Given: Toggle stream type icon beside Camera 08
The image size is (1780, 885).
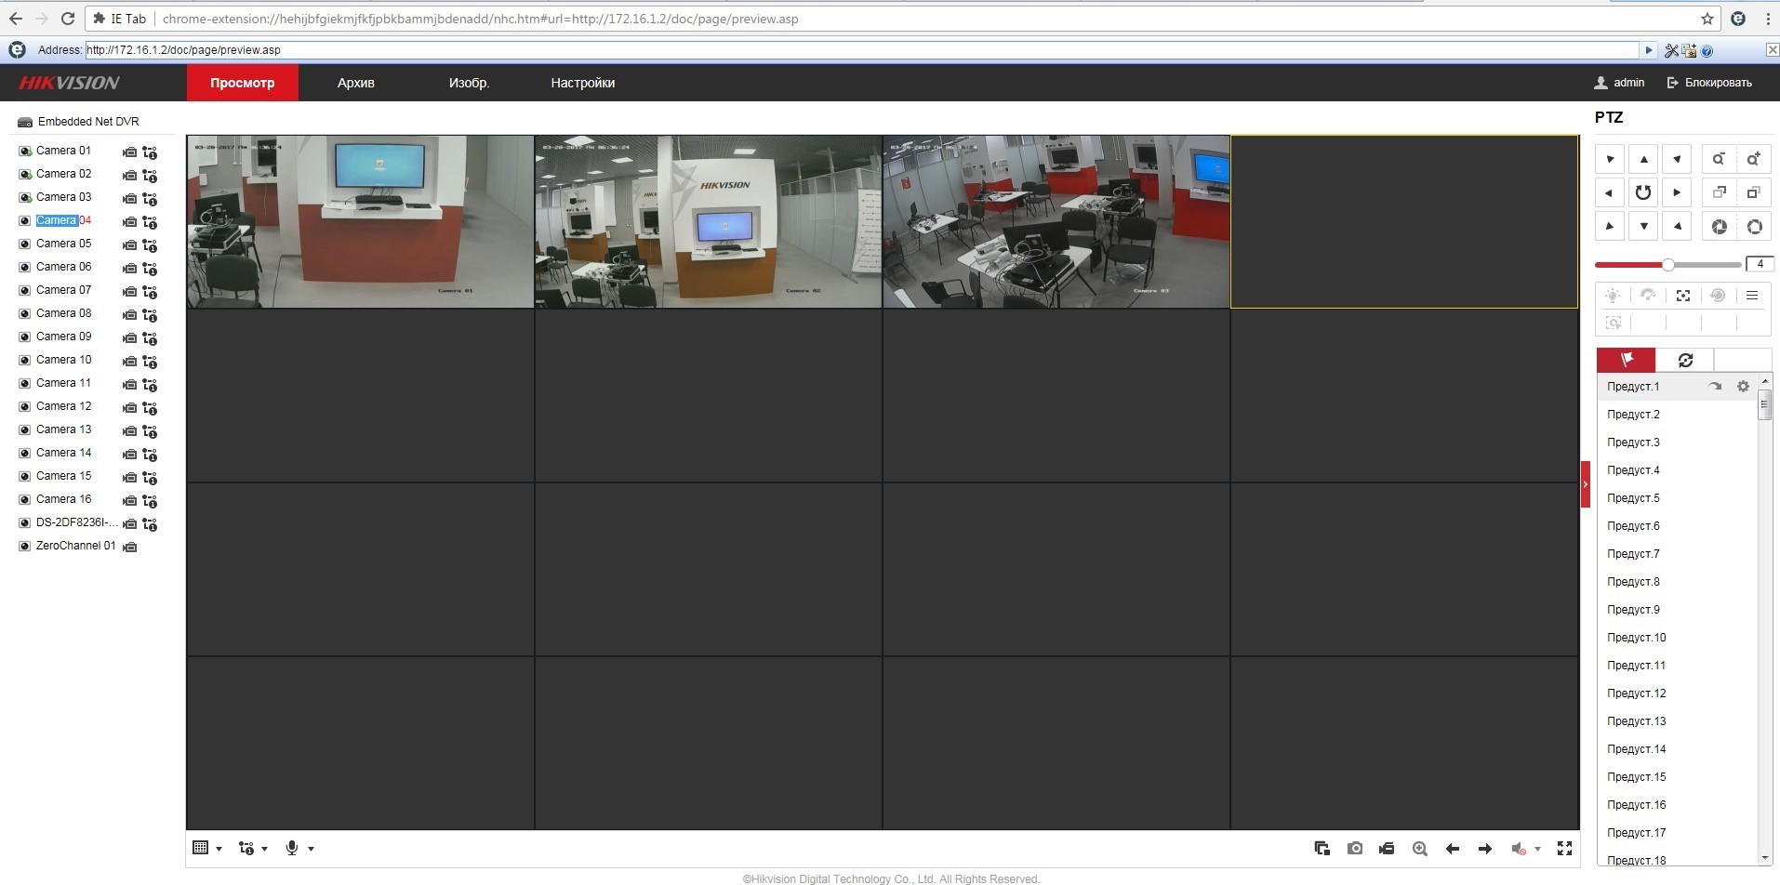Looking at the screenshot, I should [x=150, y=315].
